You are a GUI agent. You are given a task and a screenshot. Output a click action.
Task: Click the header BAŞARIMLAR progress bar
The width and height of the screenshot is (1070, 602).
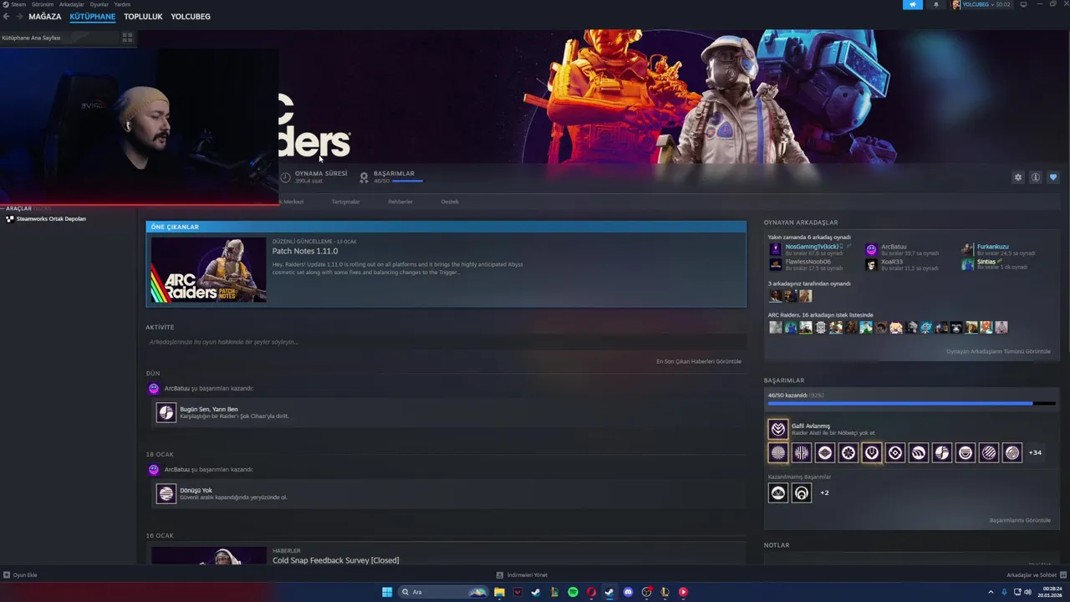(x=407, y=181)
